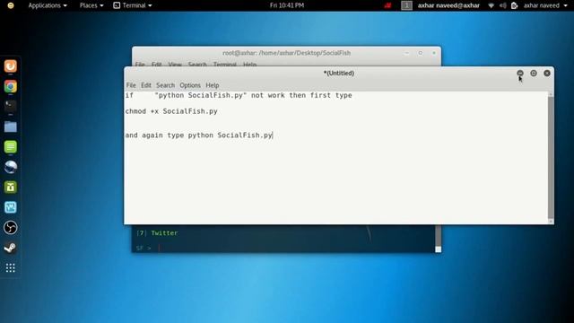This screenshot has width=574, height=323.
Task: Click the '*(Untitled)' window title bar
Action: (339, 74)
